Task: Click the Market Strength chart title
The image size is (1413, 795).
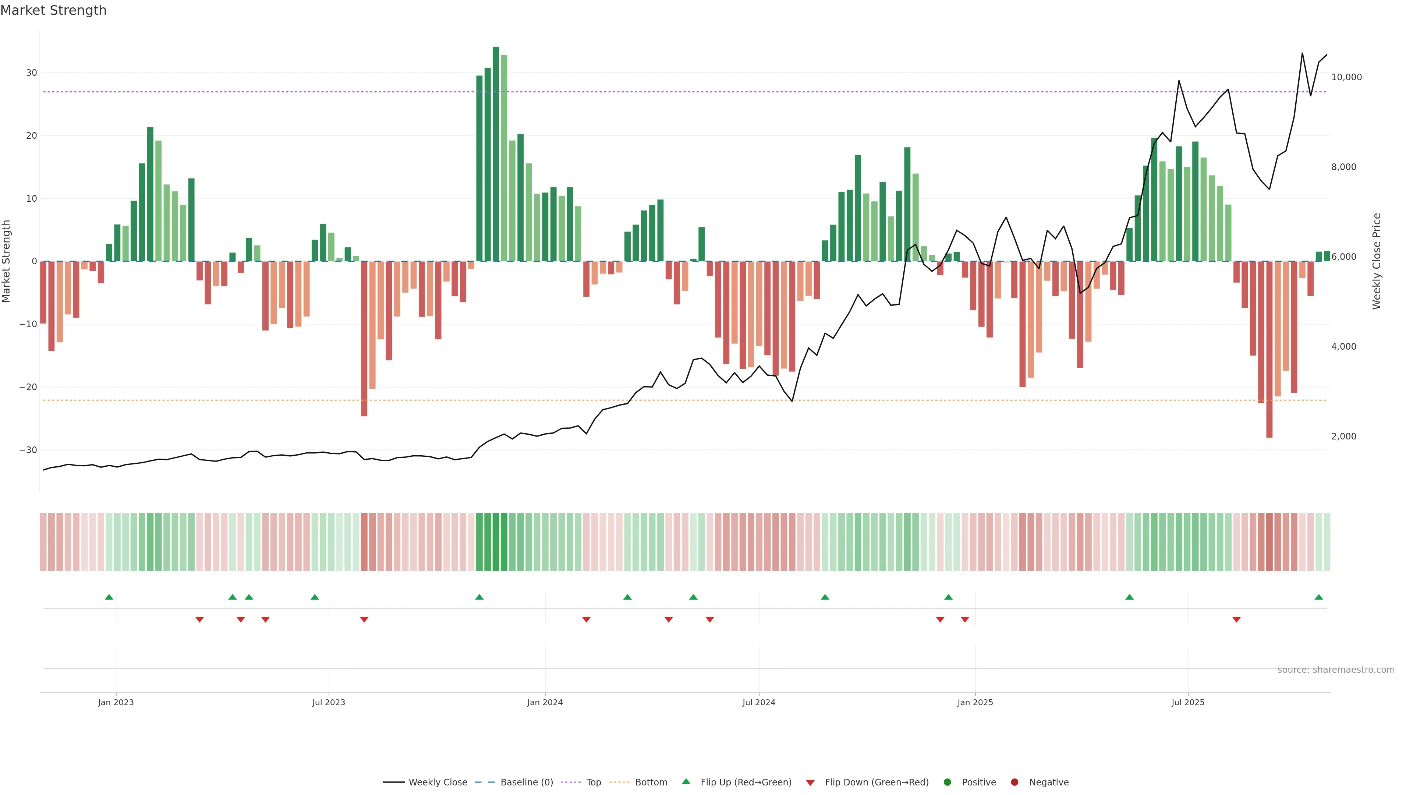Action: (x=53, y=10)
